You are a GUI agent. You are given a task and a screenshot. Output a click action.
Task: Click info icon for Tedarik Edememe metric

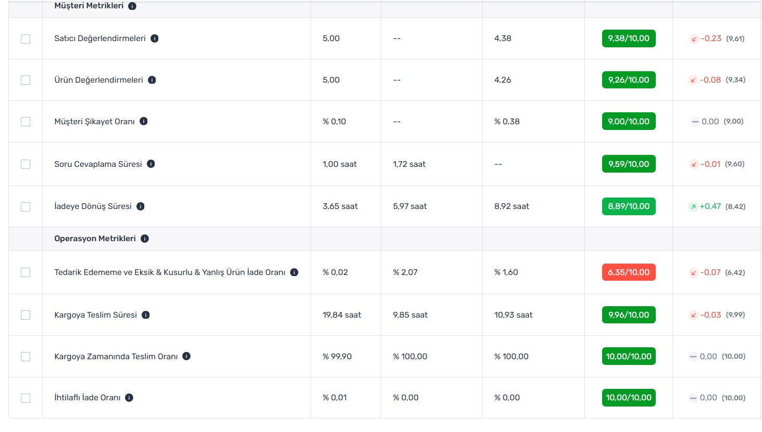click(x=294, y=272)
